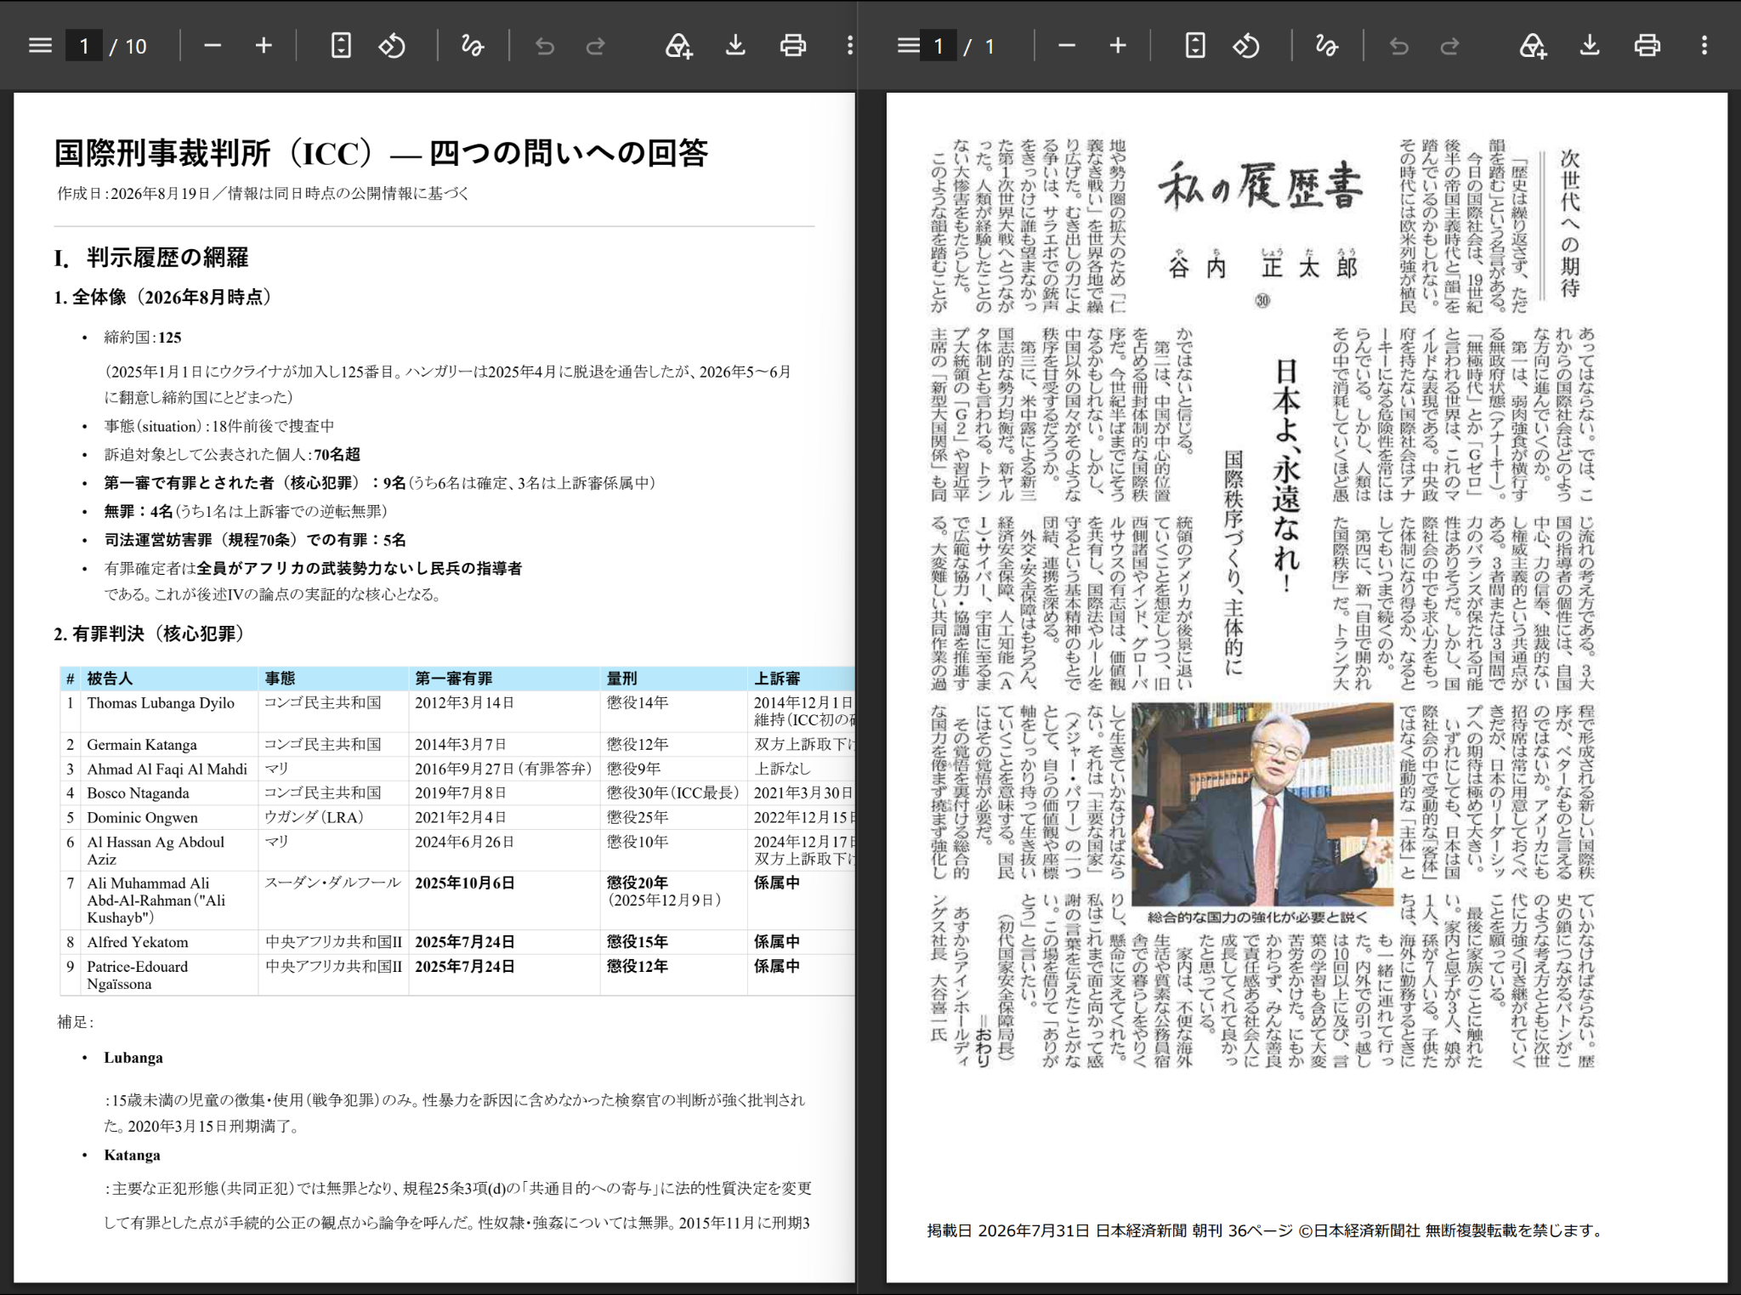1741x1295 pixels.
Task: Redo in the left PDF viewer
Action: click(596, 45)
